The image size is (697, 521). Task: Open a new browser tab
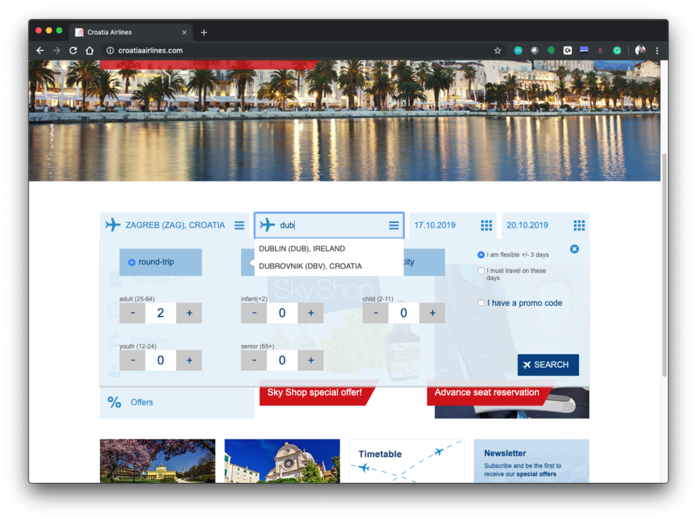[204, 32]
